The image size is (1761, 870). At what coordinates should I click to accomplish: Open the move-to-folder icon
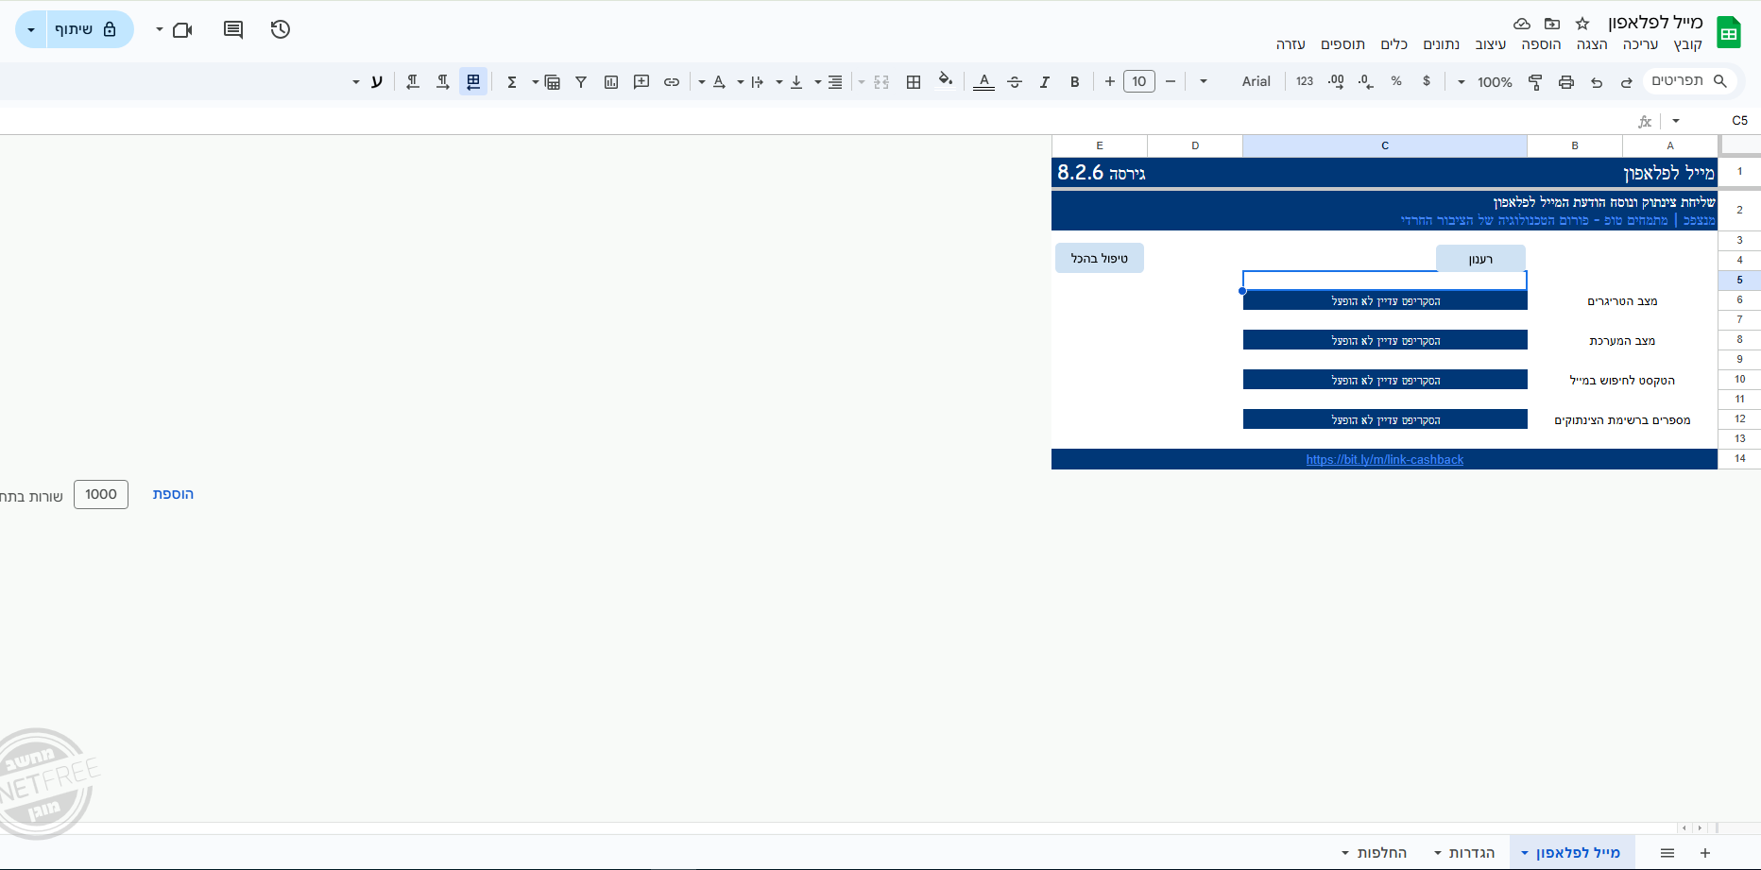coord(1552,24)
